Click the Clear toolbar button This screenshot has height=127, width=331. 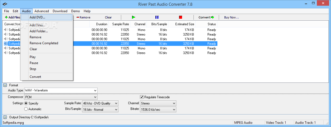108,17
